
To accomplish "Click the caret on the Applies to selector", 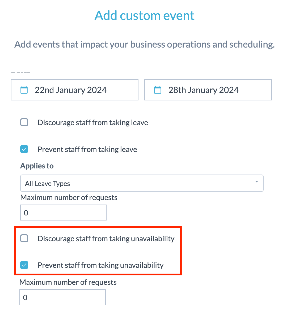I will [256, 182].
